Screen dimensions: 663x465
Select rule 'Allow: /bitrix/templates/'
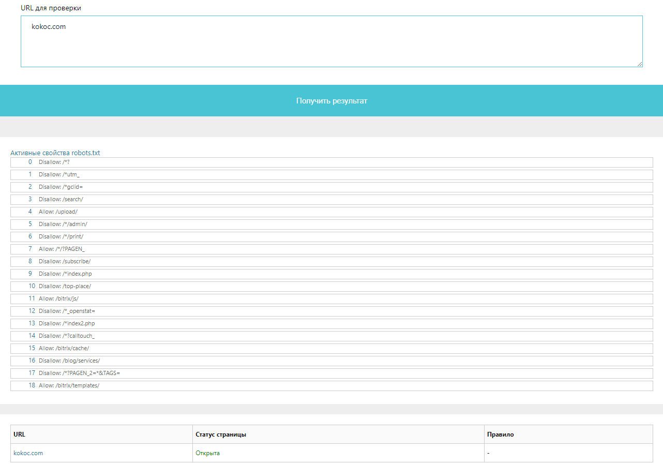331,386
